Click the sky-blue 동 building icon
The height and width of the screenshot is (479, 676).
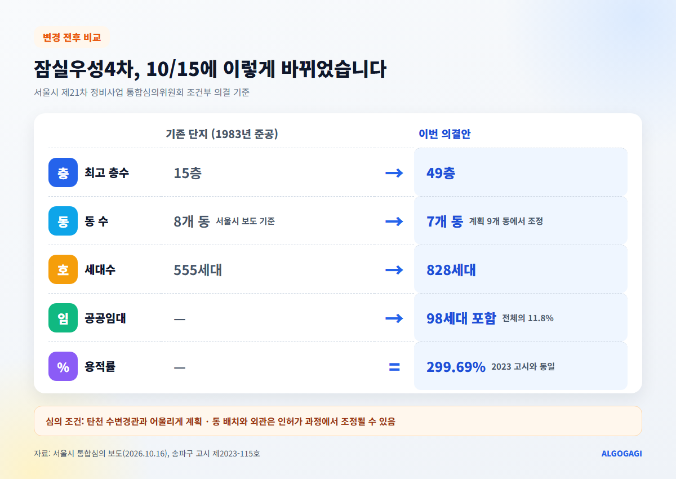[63, 221]
